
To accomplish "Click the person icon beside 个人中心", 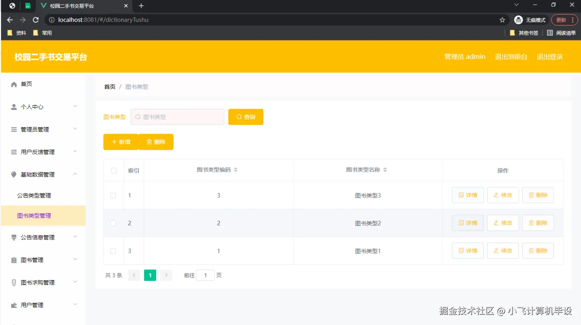I will point(14,107).
